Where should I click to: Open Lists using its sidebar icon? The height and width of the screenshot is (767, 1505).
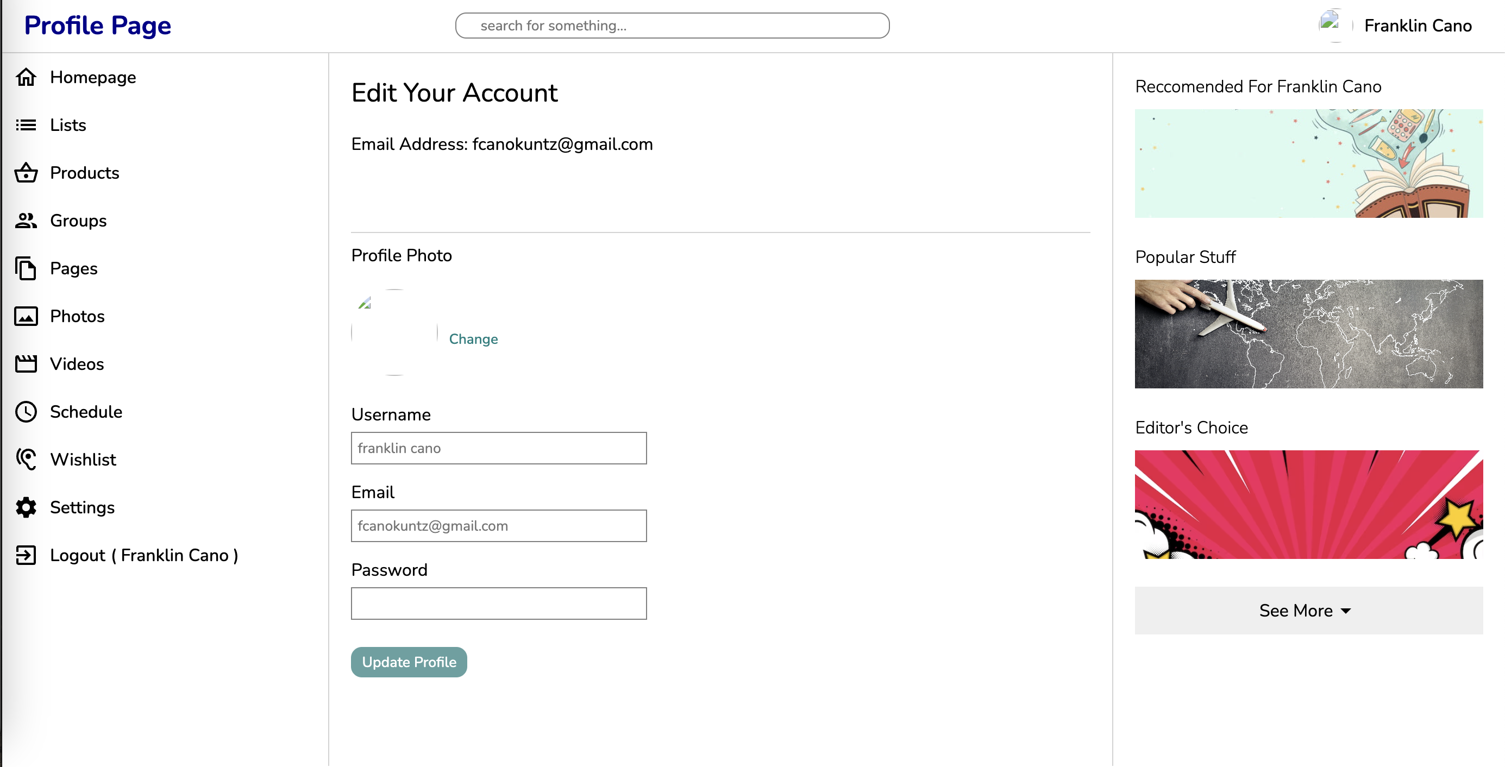(x=26, y=124)
